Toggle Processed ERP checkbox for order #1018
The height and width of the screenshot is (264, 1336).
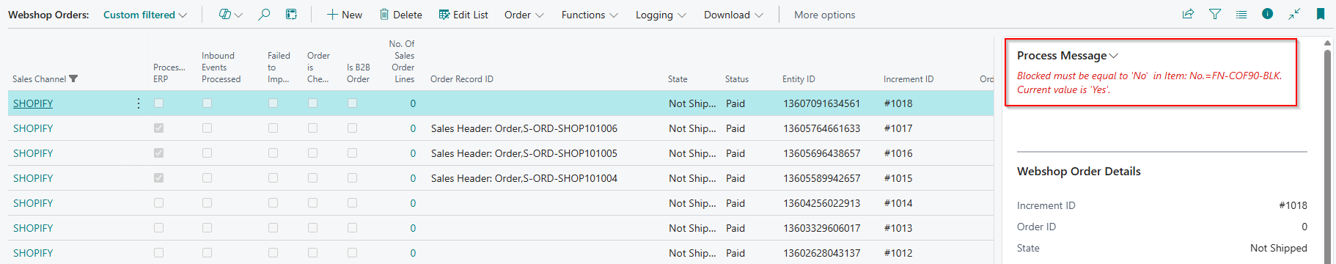[x=158, y=103]
